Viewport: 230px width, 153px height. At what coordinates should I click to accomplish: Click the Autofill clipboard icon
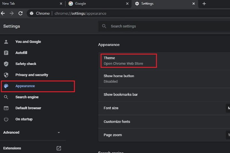coord(6,53)
